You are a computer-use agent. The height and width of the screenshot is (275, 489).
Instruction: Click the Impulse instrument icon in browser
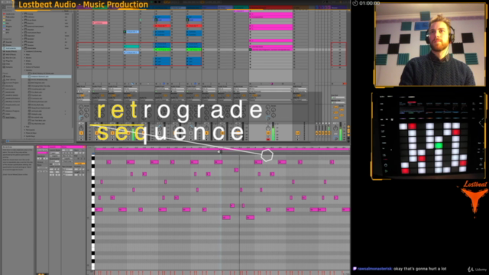coord(25,30)
